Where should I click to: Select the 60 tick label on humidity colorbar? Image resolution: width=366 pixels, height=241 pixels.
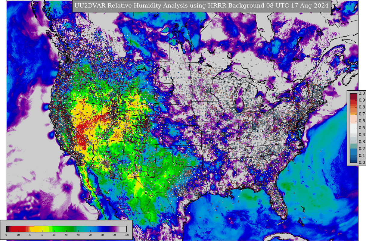point(78,235)
